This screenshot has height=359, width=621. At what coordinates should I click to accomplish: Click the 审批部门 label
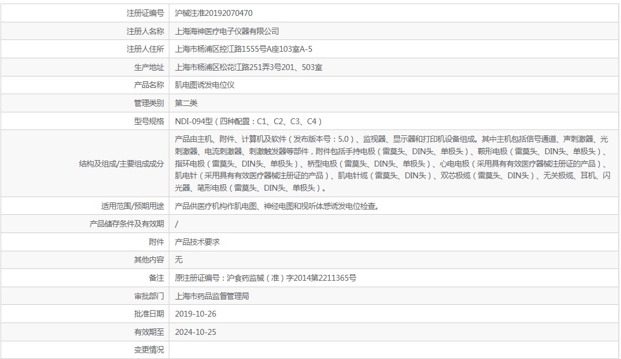coord(149,296)
